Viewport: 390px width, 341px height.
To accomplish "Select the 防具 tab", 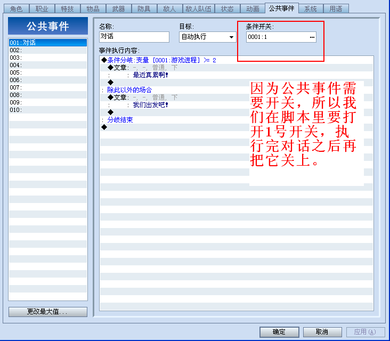I will coord(144,9).
